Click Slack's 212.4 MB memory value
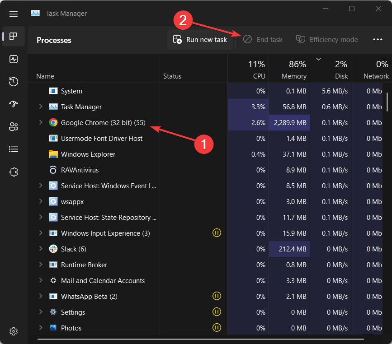392x344 pixels. (x=293, y=249)
